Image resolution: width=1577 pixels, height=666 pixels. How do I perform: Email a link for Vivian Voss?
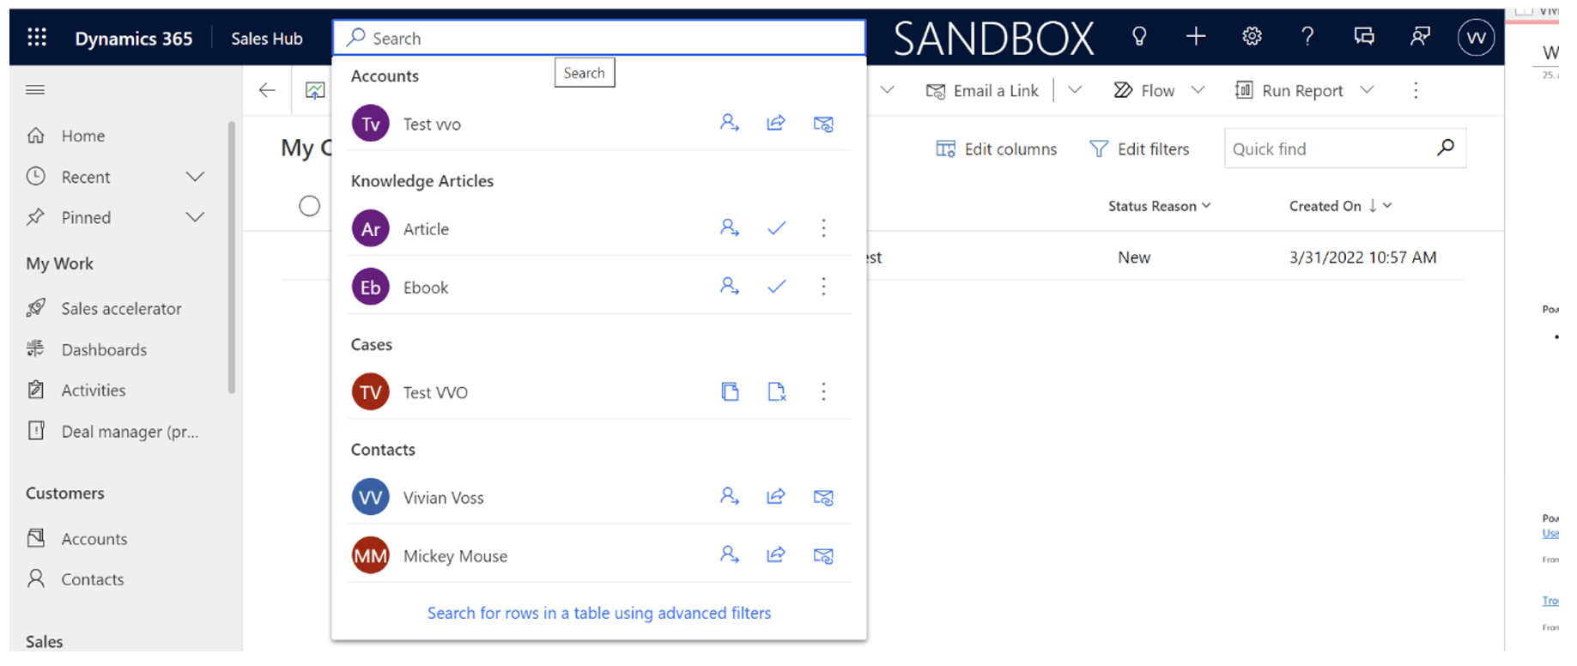823,497
